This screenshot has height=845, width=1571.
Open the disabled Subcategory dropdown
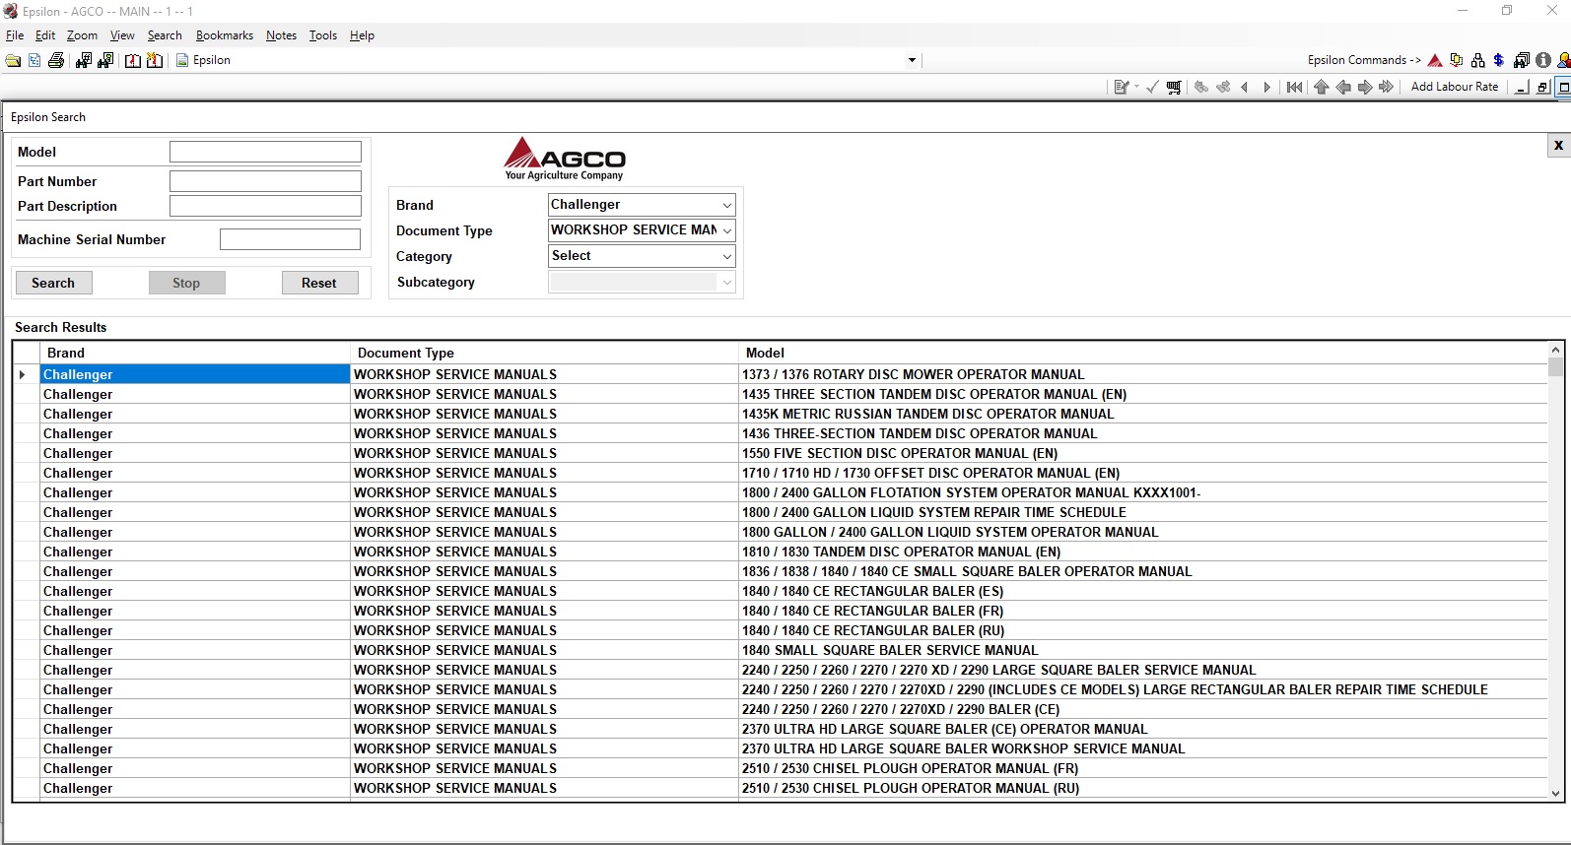coord(727,282)
